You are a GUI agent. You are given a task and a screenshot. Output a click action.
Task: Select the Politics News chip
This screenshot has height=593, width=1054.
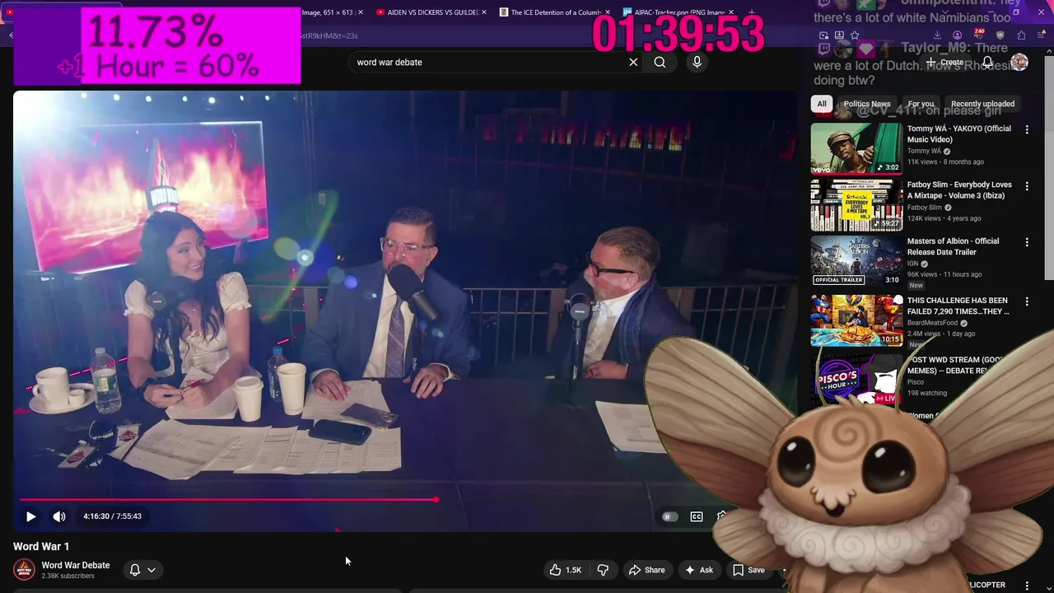point(867,104)
